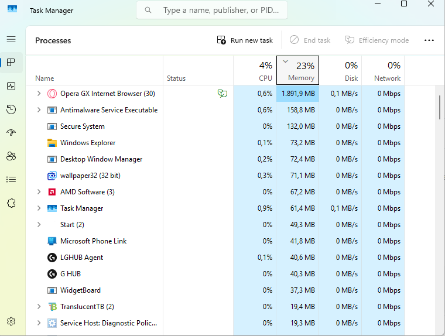Select the Secure System process name
This screenshot has width=445, height=336.
(83, 126)
